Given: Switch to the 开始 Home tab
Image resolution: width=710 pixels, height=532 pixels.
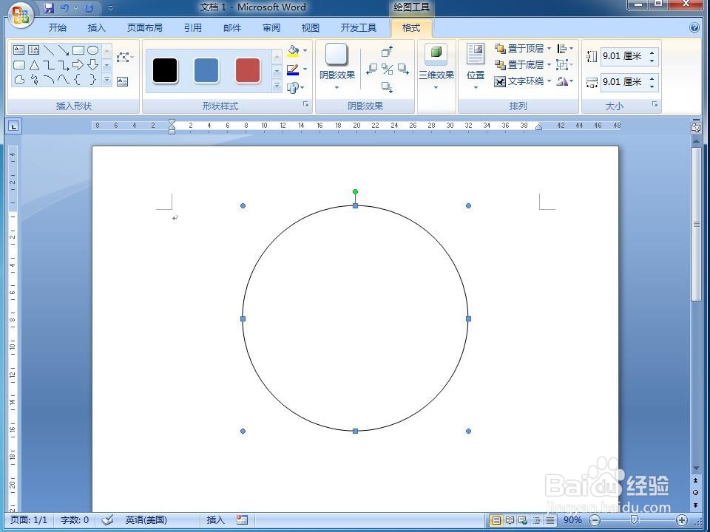Looking at the screenshot, I should [58, 27].
